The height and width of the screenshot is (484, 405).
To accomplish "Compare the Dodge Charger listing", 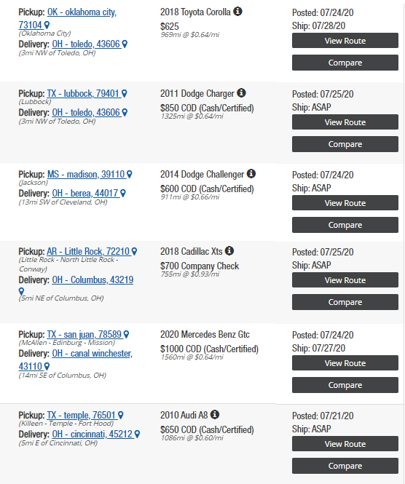I will pyautogui.click(x=345, y=144).
